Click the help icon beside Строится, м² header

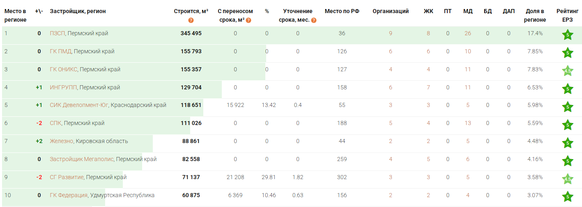point(191,20)
